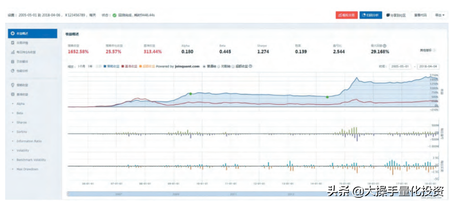Select the 性能分析 sidebar icon

point(12,71)
